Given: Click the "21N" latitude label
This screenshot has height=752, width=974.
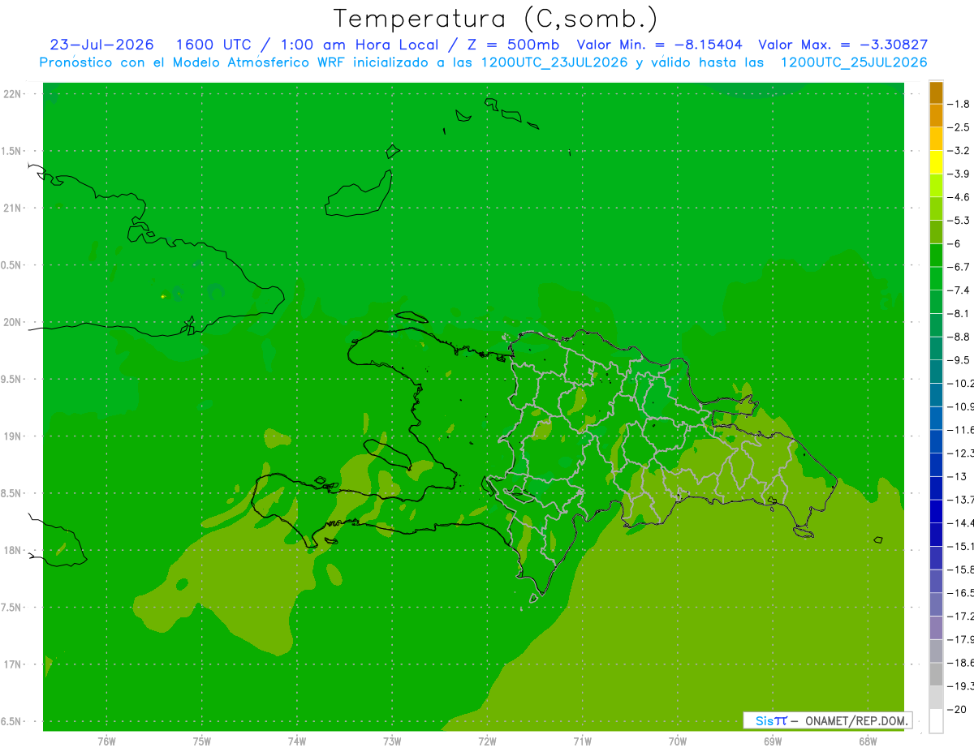Looking at the screenshot, I should click(x=12, y=208).
